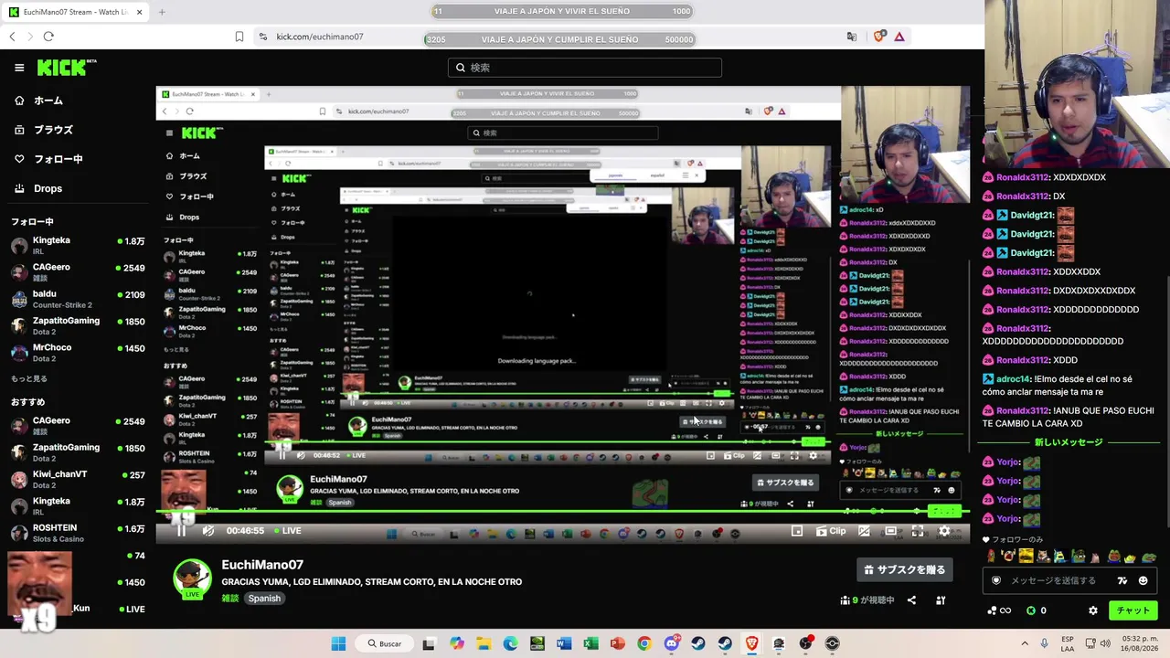Click the green progress bar of the outermost player
The image size is (1170, 658).
click(x=562, y=513)
